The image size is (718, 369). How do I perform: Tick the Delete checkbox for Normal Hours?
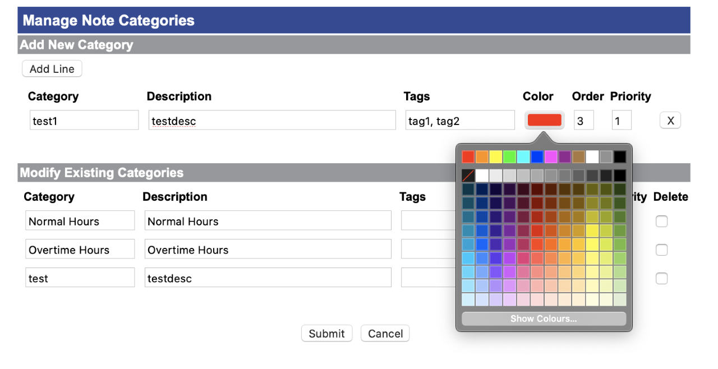(661, 222)
